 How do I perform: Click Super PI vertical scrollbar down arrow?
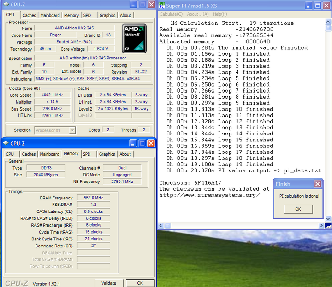[x=328, y=219]
